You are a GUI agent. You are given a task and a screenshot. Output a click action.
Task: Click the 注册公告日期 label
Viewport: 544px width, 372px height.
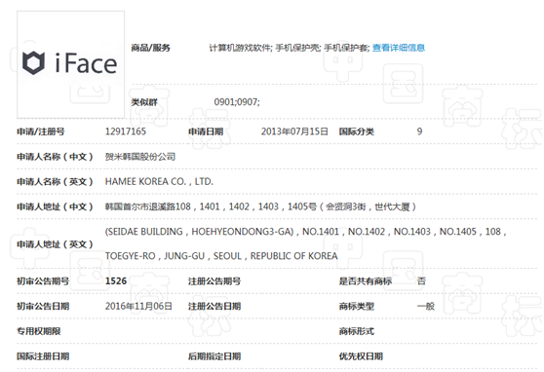coord(214,306)
